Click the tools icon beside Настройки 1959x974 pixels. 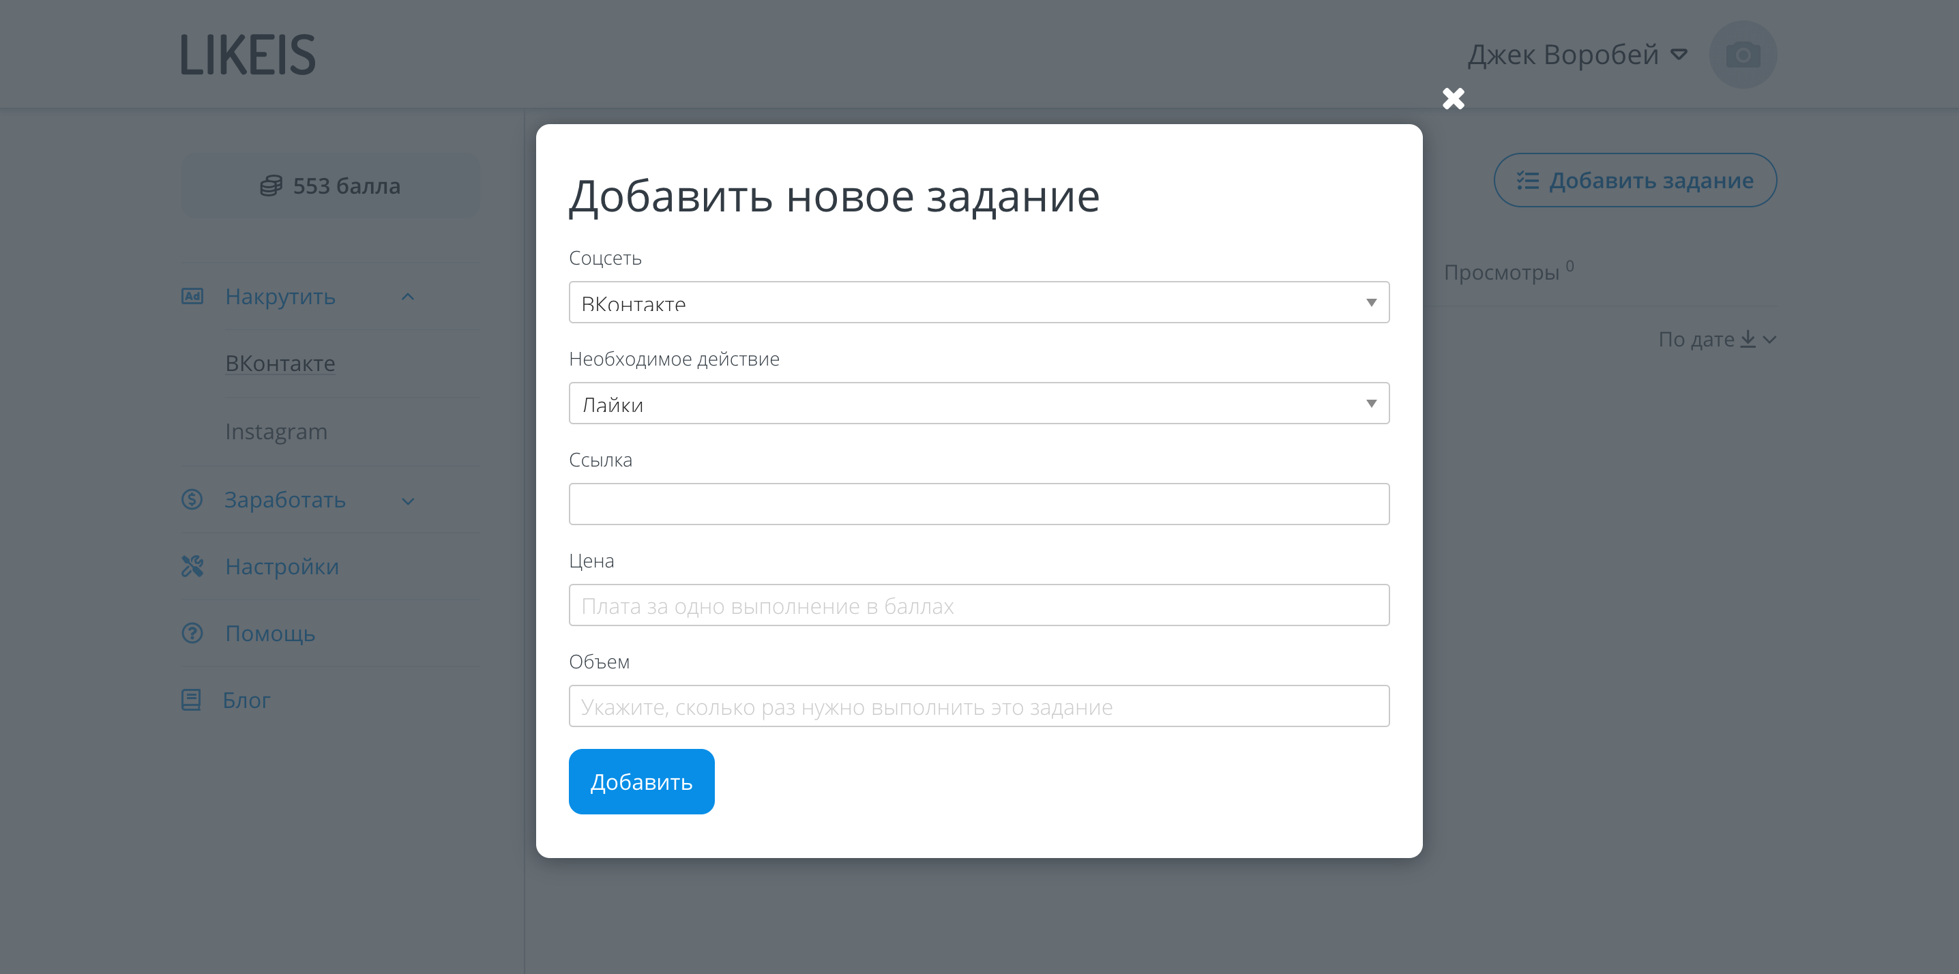pos(192,565)
